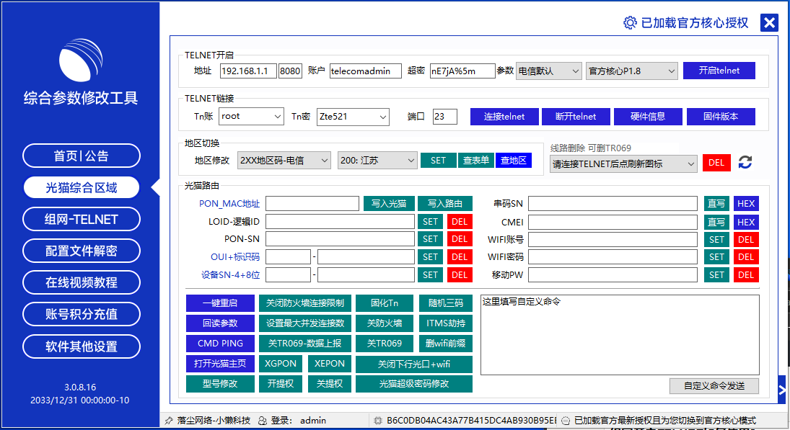
Task: Click 写入光猫 button
Action: point(389,203)
